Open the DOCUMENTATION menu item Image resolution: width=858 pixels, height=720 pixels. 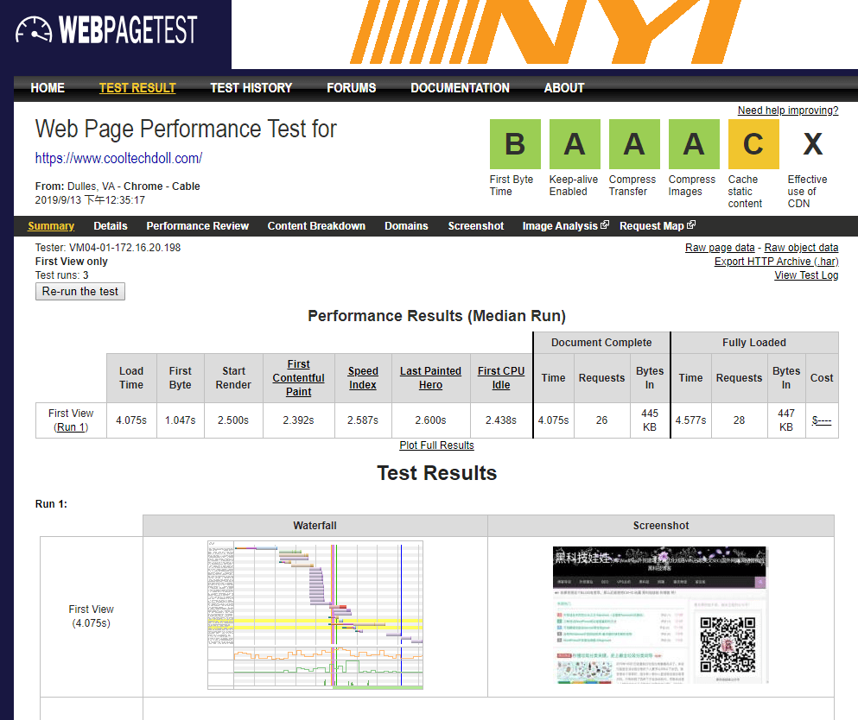tap(461, 88)
